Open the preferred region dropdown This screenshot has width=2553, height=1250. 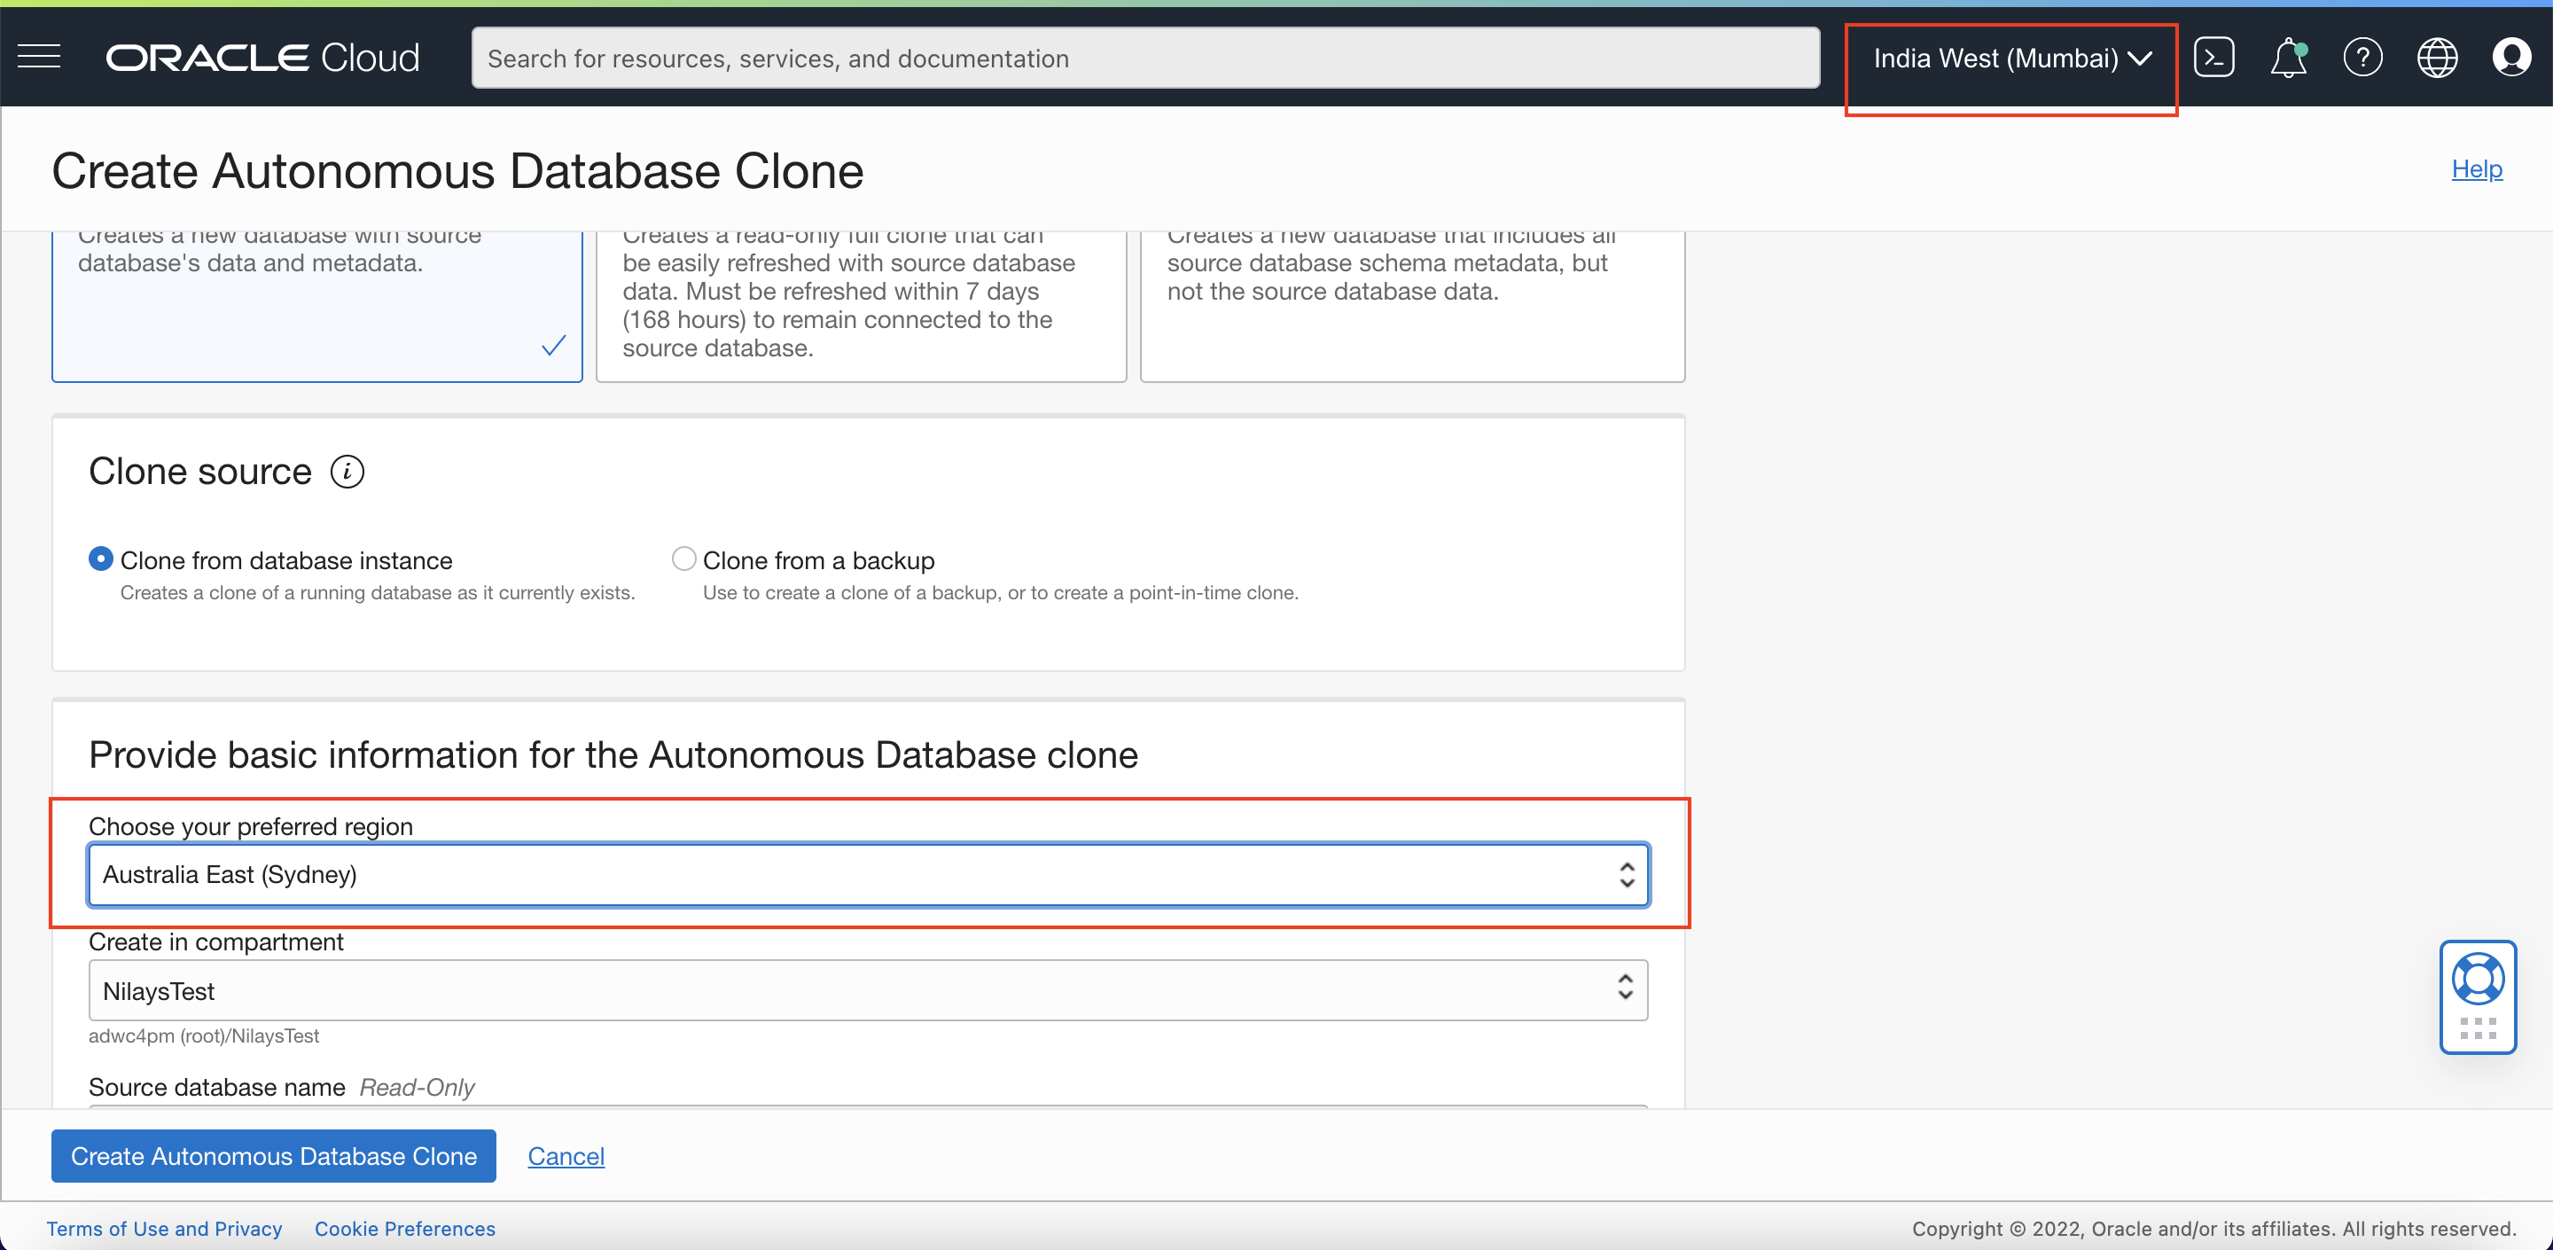coord(867,874)
